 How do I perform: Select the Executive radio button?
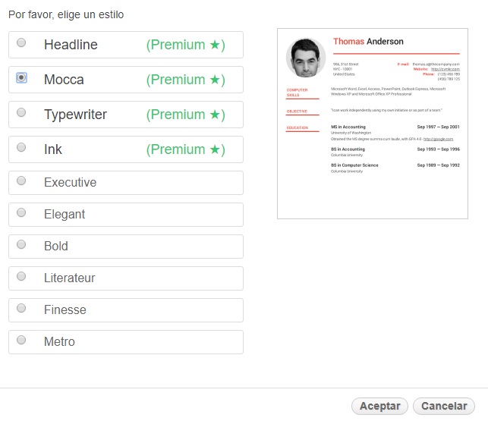(21, 181)
